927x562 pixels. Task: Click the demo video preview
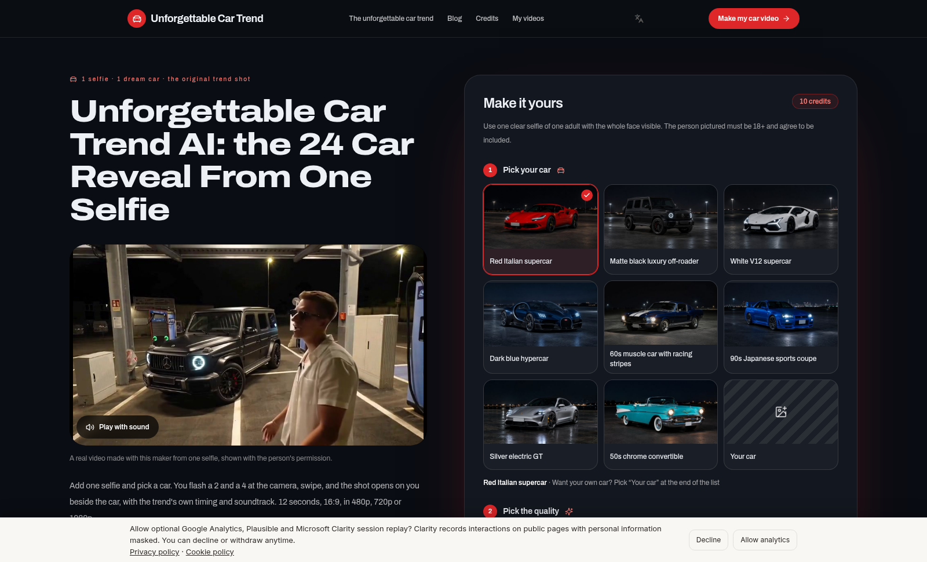click(x=248, y=345)
